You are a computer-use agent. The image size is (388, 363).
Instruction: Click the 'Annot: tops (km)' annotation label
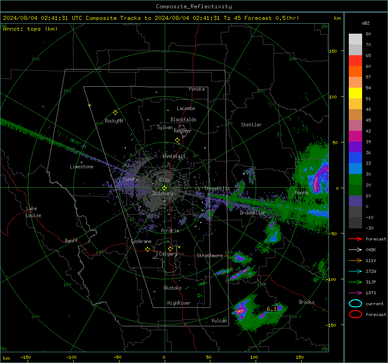point(30,29)
